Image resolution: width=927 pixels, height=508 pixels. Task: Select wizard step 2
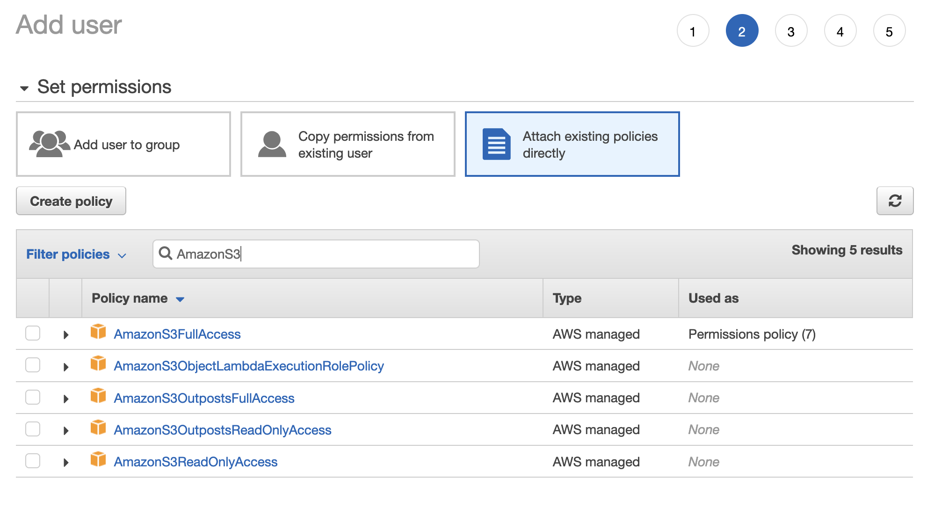[742, 31]
